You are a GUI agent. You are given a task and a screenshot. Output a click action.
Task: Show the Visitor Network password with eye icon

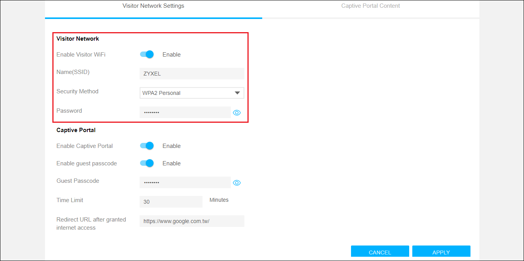[237, 113]
